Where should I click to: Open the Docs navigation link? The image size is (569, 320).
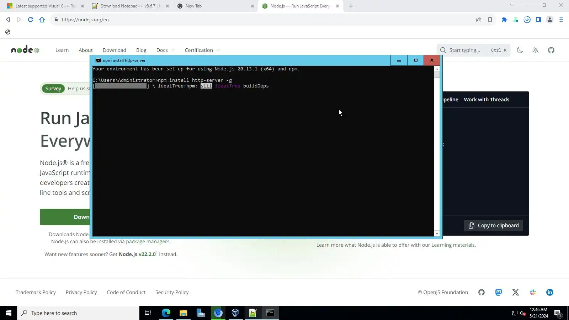tap(165, 50)
